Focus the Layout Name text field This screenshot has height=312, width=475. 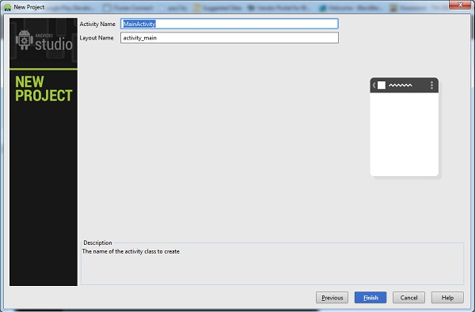coord(230,38)
